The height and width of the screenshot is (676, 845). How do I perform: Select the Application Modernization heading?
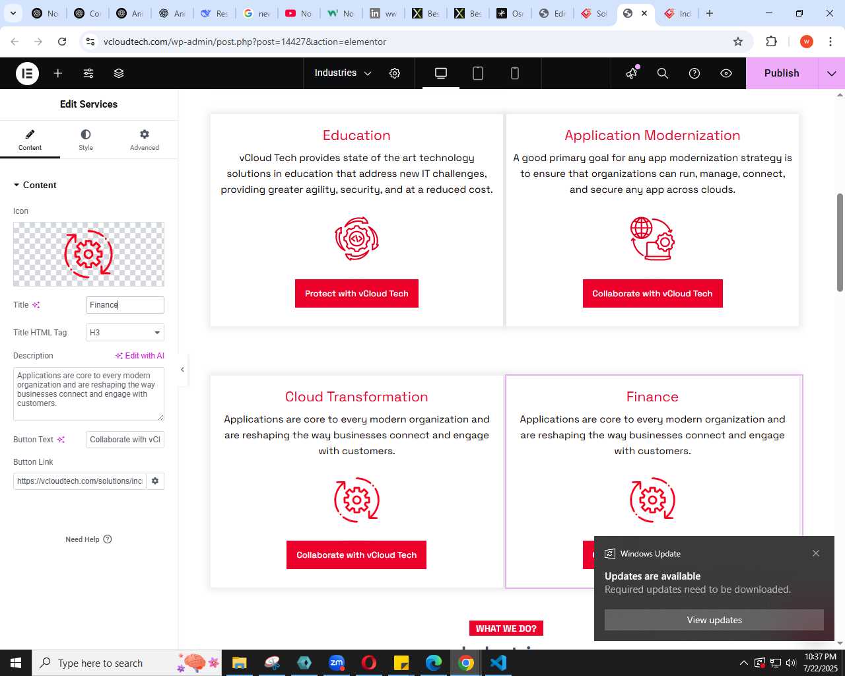[652, 135]
